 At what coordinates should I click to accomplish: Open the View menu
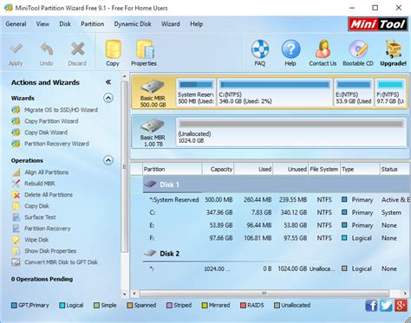(x=42, y=24)
